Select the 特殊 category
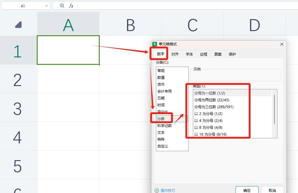Screen dimensions: 298x193 click(172, 140)
